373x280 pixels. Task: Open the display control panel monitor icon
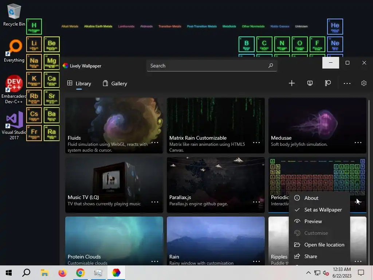pos(310,83)
